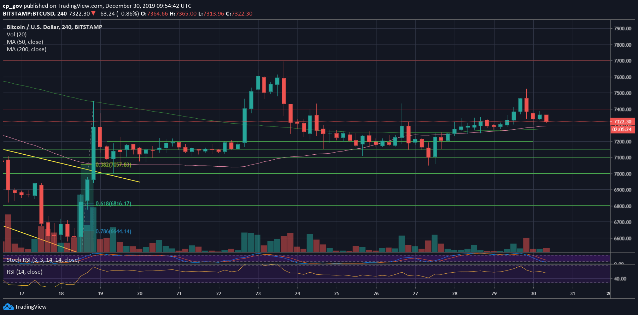Click the TradingView wordmark text

(x=30, y=307)
